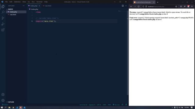Image resolution: width=195 pixels, height=109 pixels.
Task: Collapse the BASICS folder section
Action: (10, 9)
